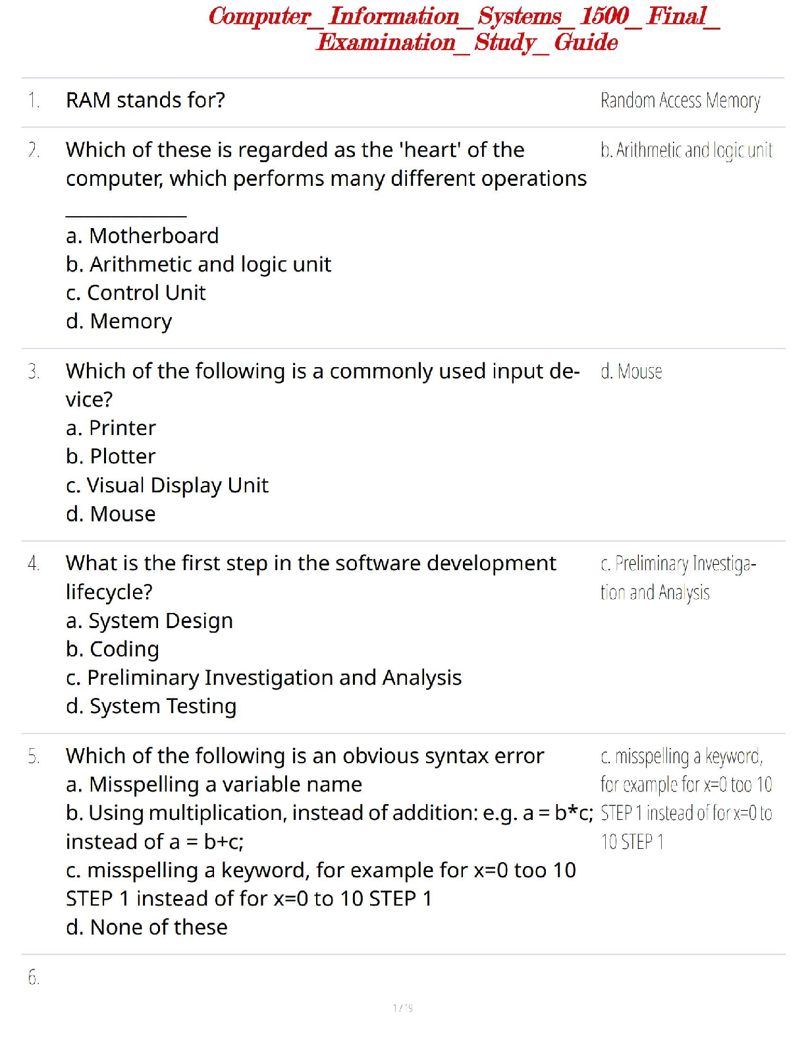Choose option 'a. Misspelling a variable name'
The height and width of the screenshot is (1044, 806).
click(x=214, y=785)
